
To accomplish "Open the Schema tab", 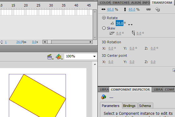I will [x=145, y=106].
